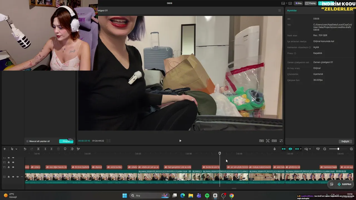This screenshot has height=200, width=356.
Task: Open Spotify from the taskbar
Action: 207,196
